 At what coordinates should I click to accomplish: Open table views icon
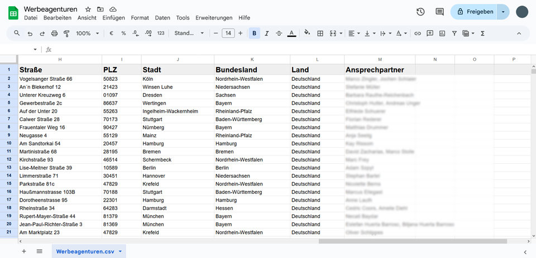tap(468, 33)
